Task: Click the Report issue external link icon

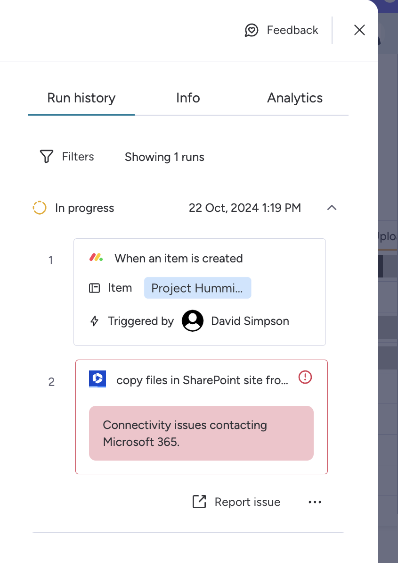Action: tap(199, 502)
